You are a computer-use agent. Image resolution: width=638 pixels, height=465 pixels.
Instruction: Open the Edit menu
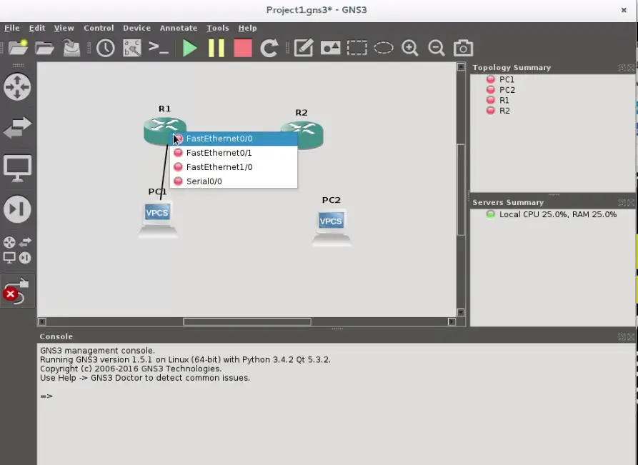point(37,28)
